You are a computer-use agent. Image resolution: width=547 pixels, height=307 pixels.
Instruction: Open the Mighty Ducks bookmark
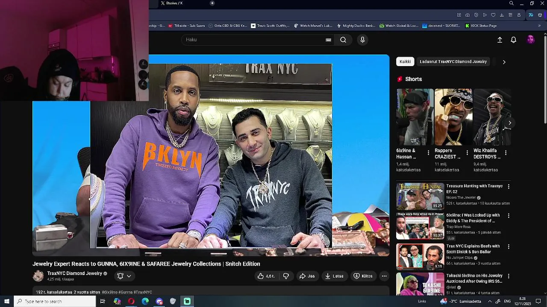point(356,26)
